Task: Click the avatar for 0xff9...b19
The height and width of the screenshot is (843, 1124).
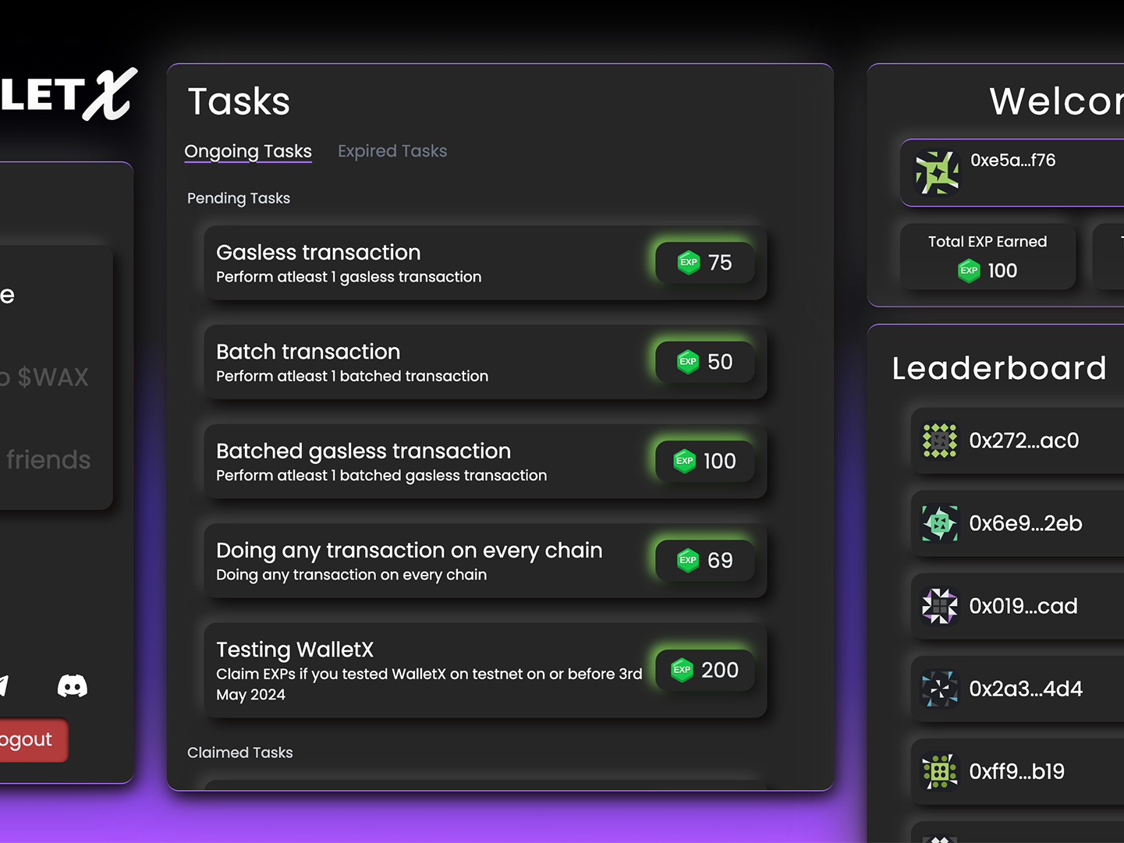Action: coord(940,771)
